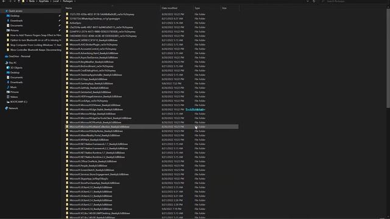Select the Microsoft.AAD.BrokerPlugin folder name
390x219 pixels.
pos(93,44)
